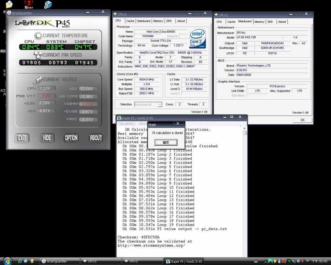The width and height of the screenshot is (331, 265).
Task: Click the EXIT button in Smartguardian
Action: click(22, 138)
